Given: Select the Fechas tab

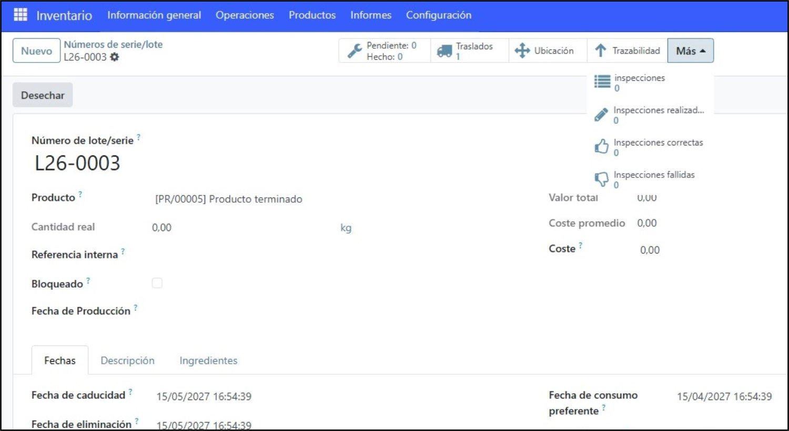Looking at the screenshot, I should tap(60, 360).
